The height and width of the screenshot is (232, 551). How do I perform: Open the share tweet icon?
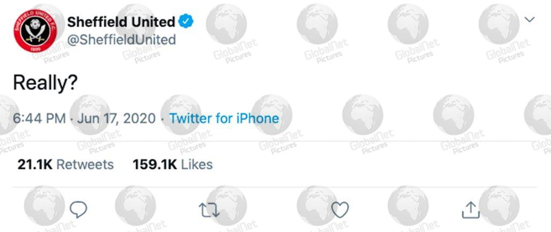pyautogui.click(x=470, y=209)
